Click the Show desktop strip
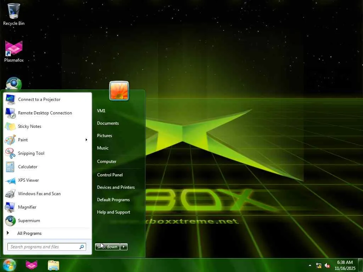The width and height of the screenshot is (363, 272). (x=361, y=265)
